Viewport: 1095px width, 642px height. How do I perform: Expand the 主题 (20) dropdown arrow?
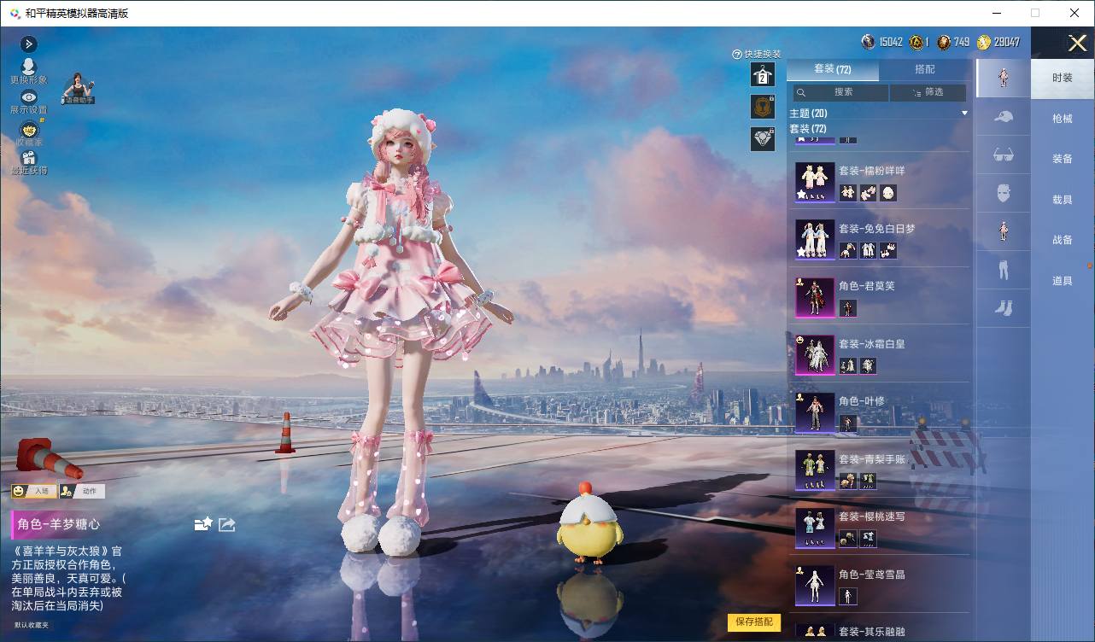pos(964,113)
